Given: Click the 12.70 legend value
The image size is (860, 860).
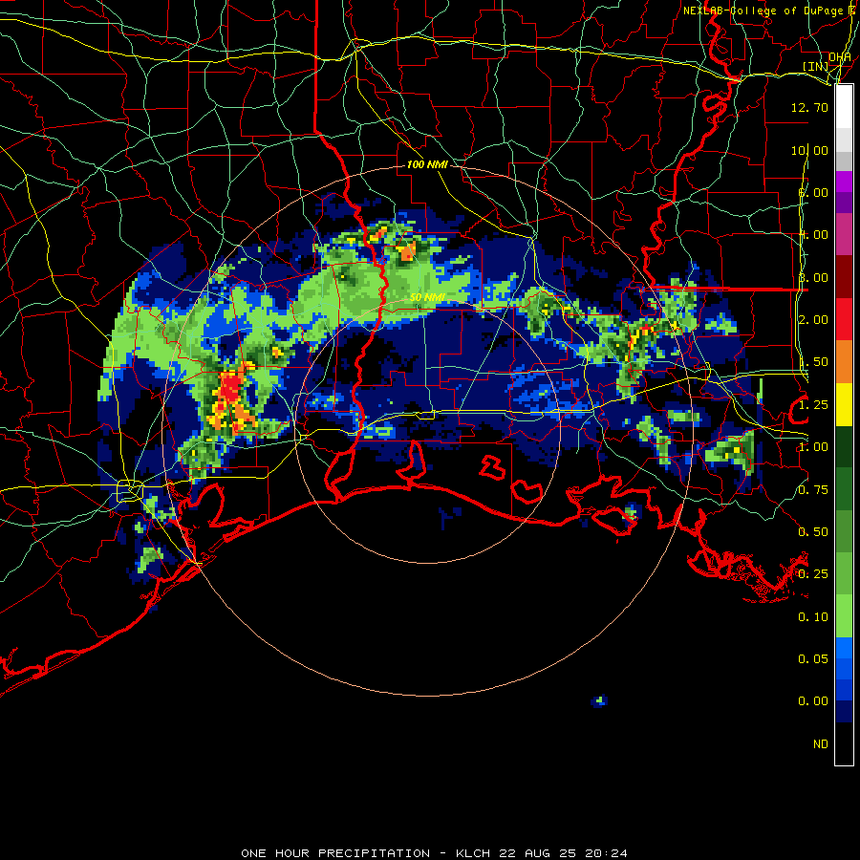Looking at the screenshot, I should 809,107.
